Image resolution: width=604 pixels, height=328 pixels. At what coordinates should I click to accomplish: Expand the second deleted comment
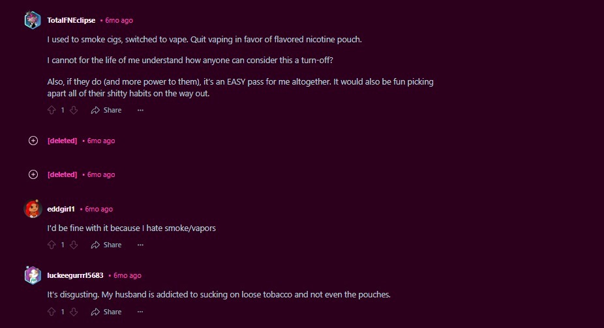(x=33, y=174)
